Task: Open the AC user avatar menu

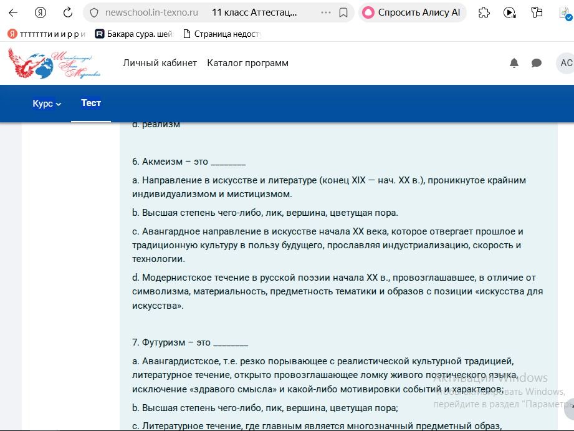Action: point(566,63)
